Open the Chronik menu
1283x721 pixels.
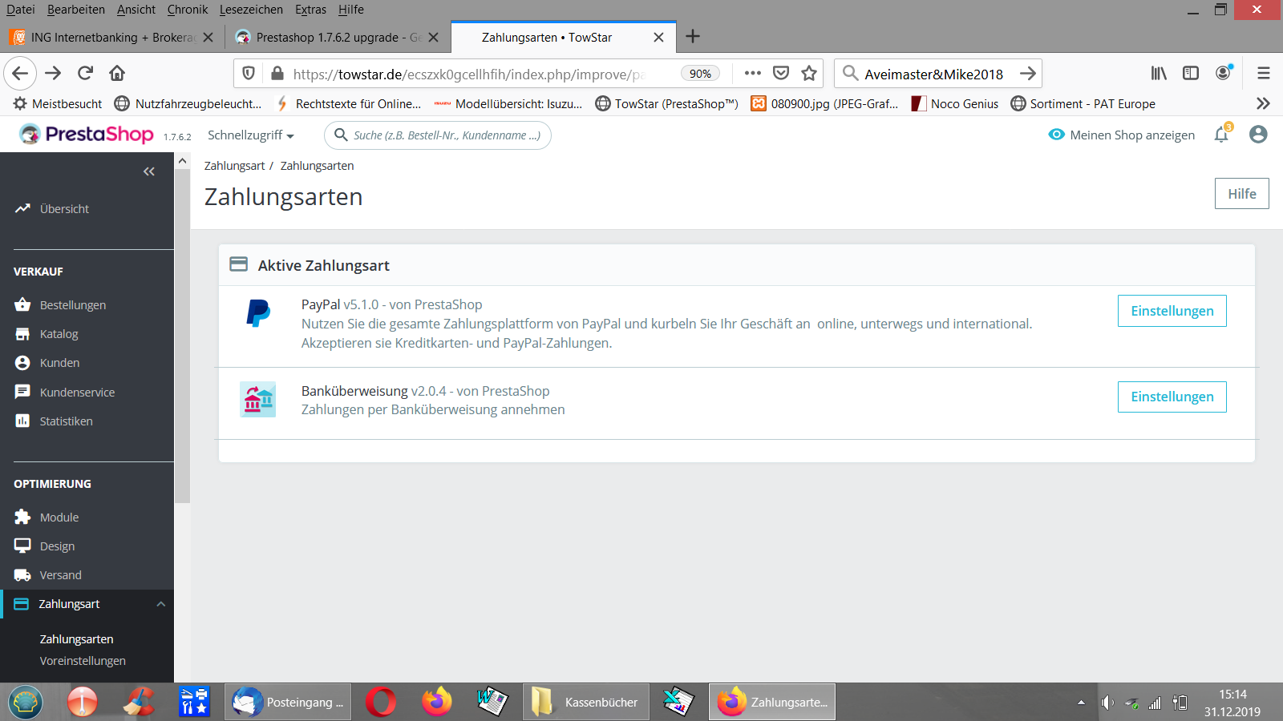[x=188, y=10]
